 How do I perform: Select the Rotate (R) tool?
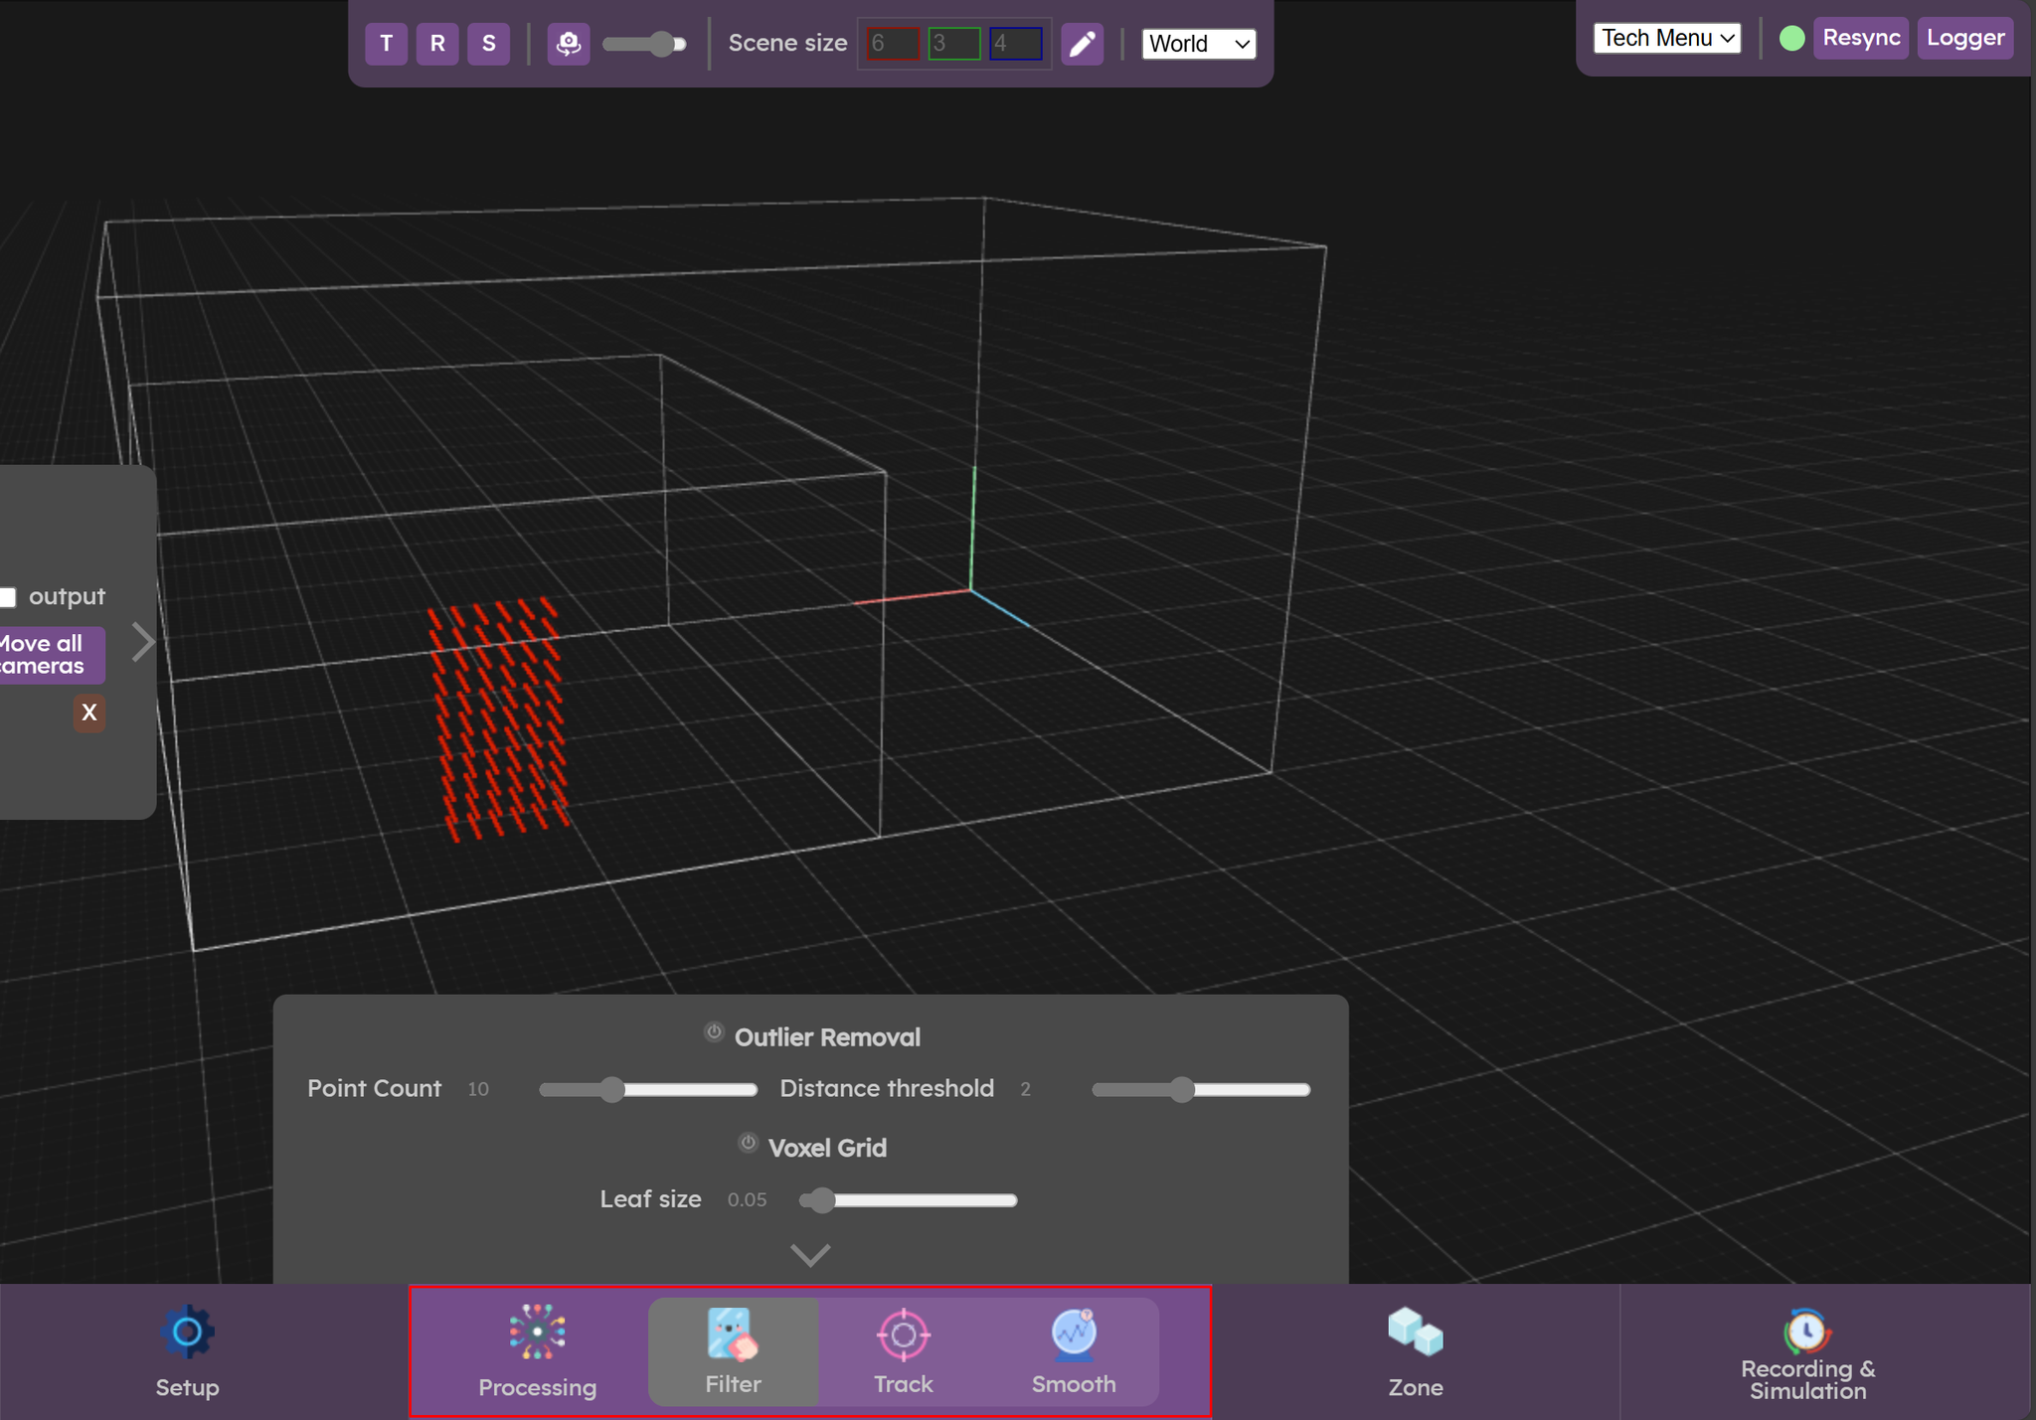pyautogui.click(x=437, y=44)
